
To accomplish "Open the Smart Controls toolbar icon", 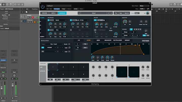I will tap(15, 4).
